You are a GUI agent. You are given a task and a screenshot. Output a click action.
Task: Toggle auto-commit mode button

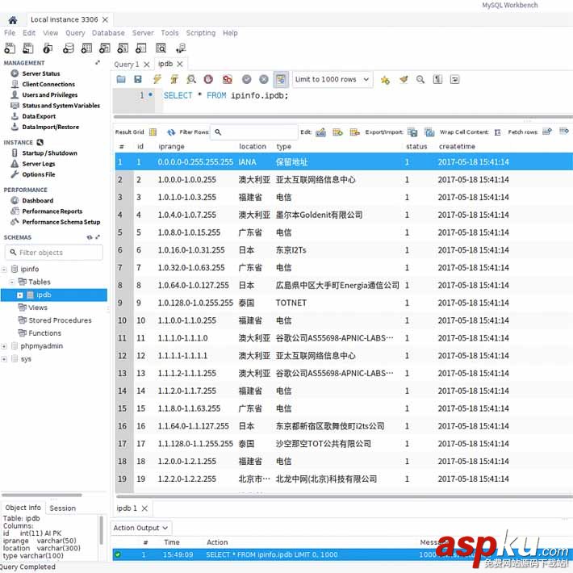[x=281, y=79]
